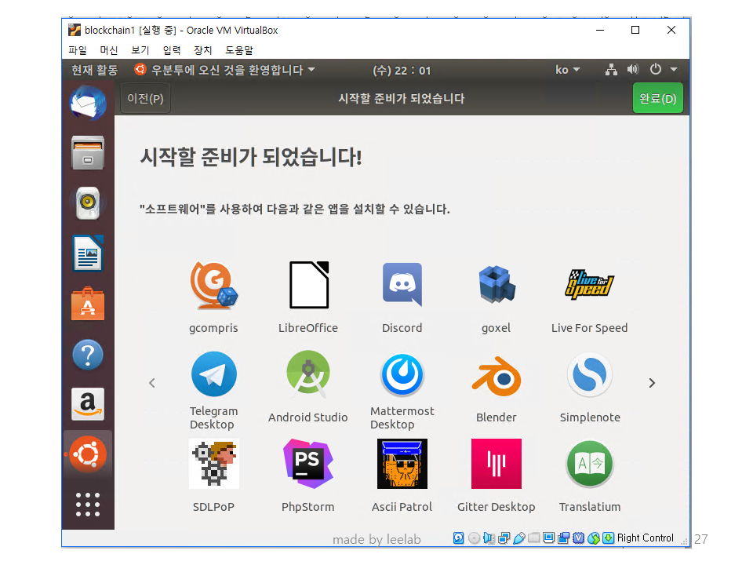Open the 도움말 help menu

[239, 50]
